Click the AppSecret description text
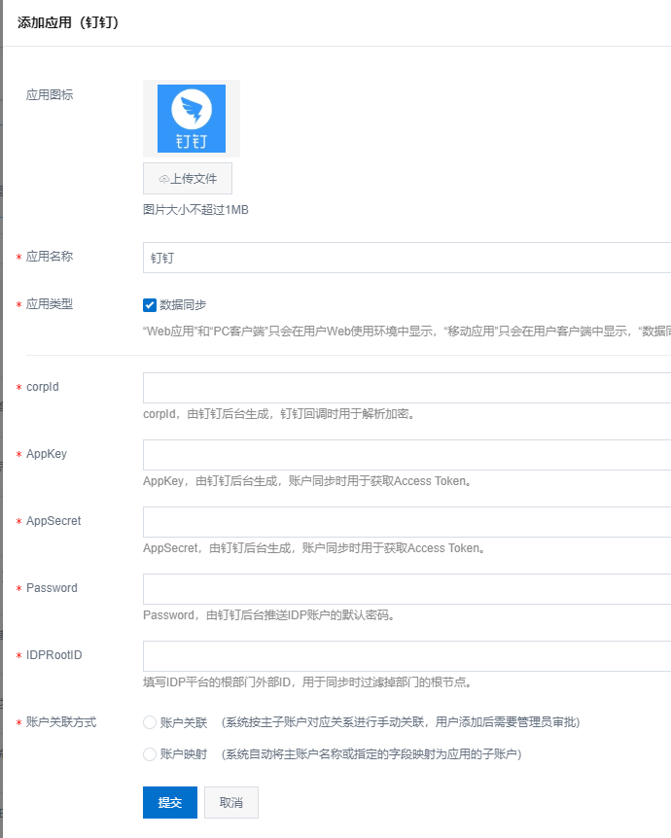The height and width of the screenshot is (838, 671). 314,548
